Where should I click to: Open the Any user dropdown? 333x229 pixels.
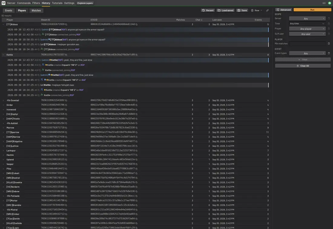click(x=307, y=34)
